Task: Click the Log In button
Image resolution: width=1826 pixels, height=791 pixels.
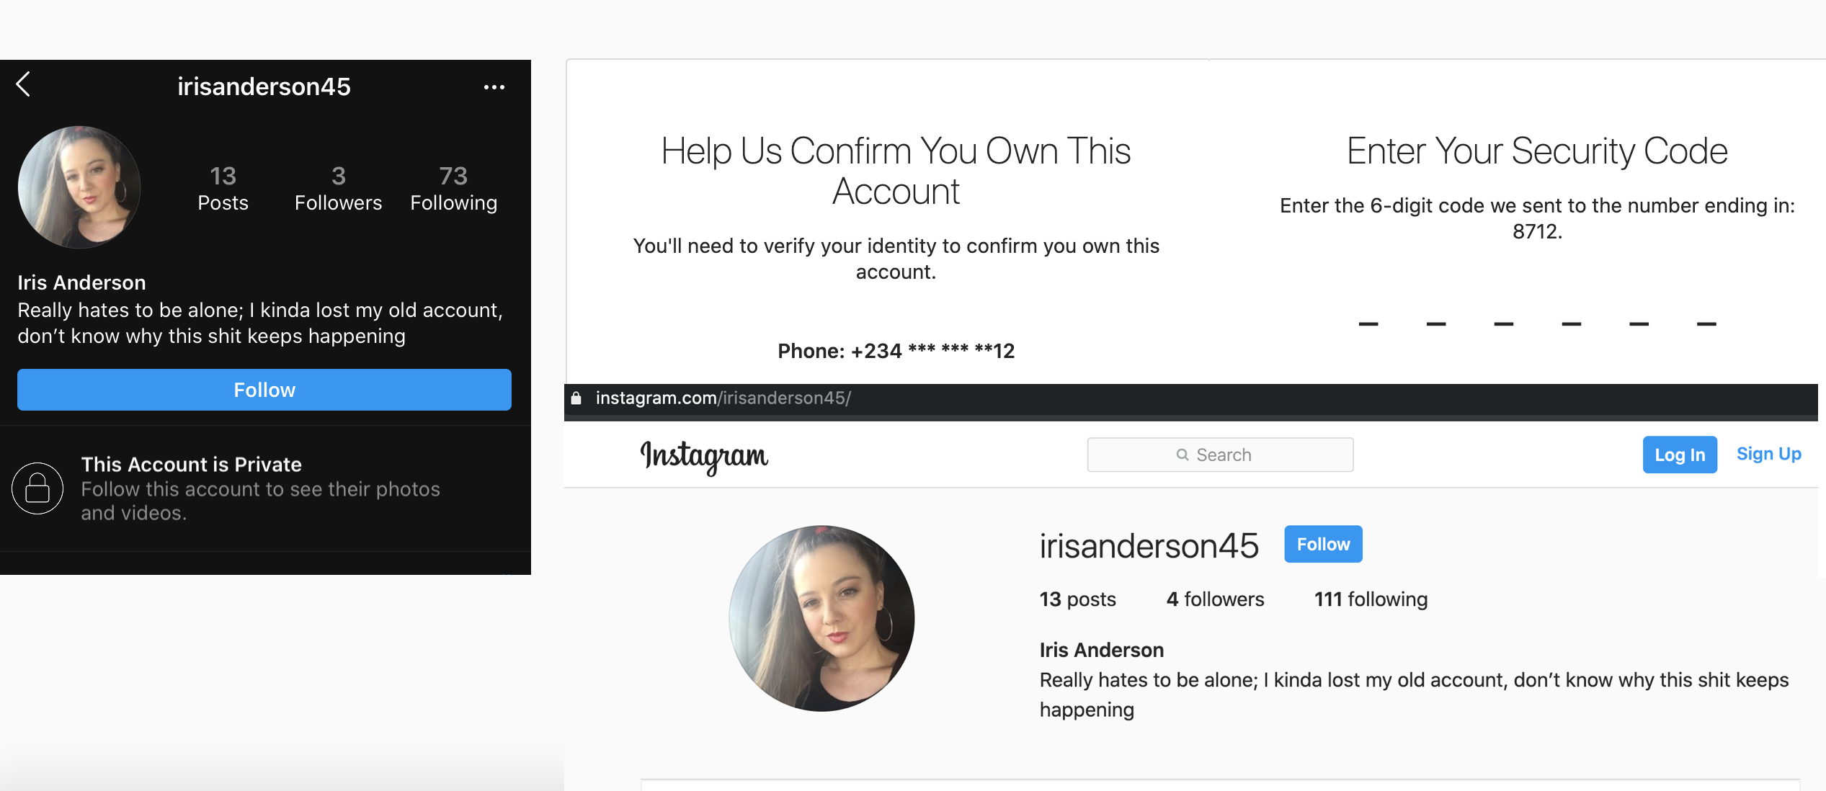Action: coord(1680,455)
